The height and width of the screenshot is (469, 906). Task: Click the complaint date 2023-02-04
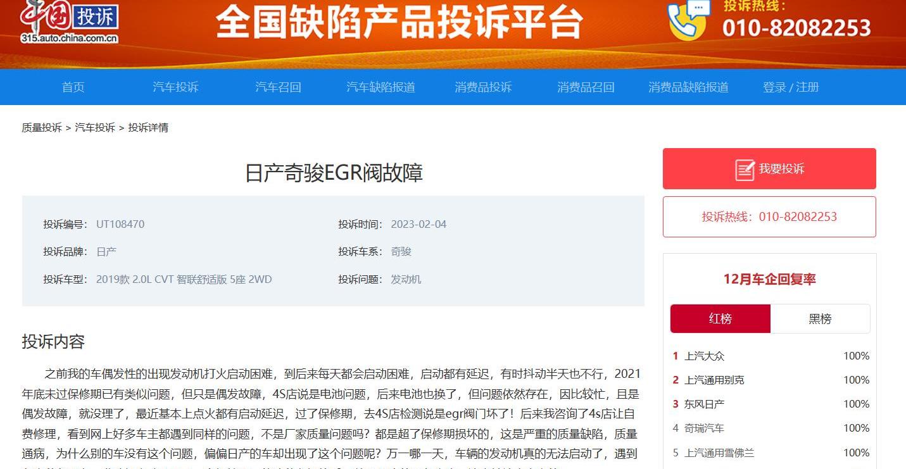(x=418, y=224)
